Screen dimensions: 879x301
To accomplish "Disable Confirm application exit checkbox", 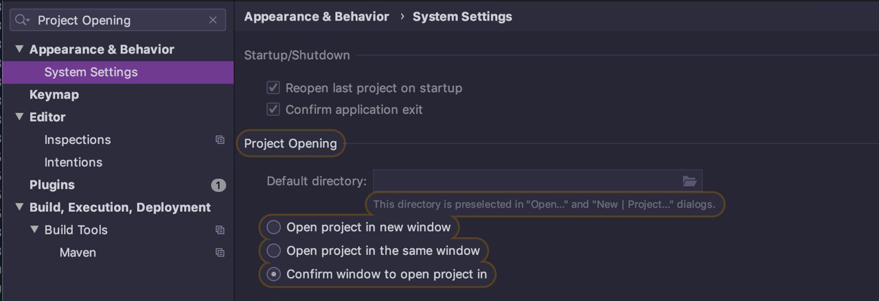I will (x=273, y=110).
